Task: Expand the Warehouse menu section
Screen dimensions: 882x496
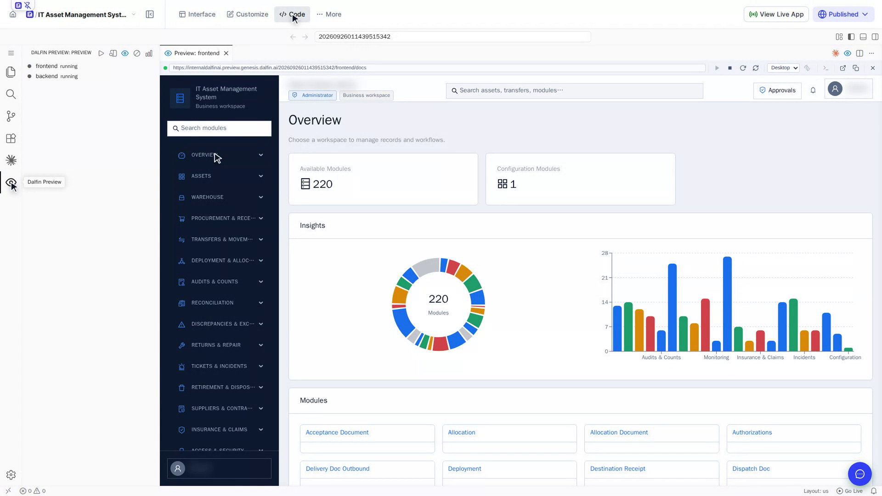Action: pos(220,197)
